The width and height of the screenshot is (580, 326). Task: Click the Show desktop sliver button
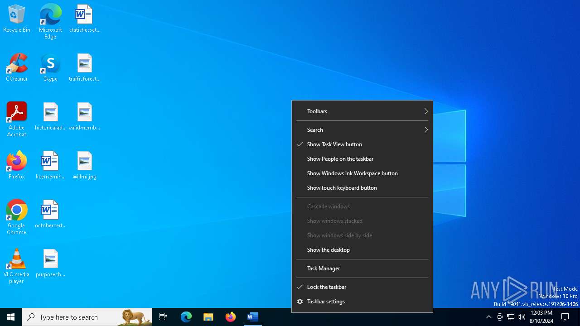(579, 317)
